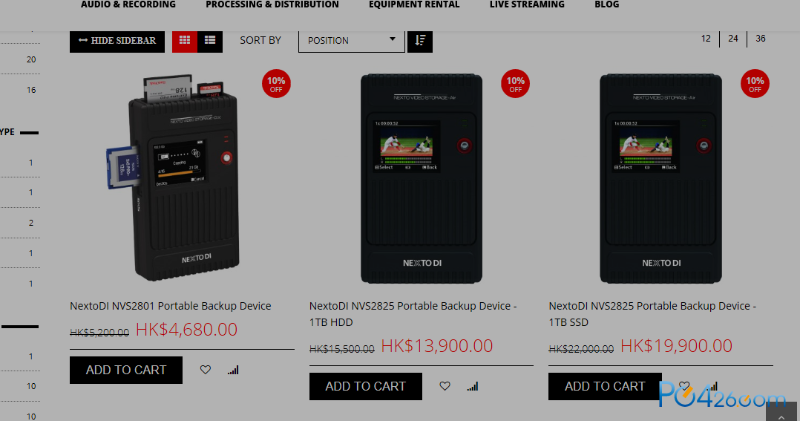The width and height of the screenshot is (800, 421).
Task: Open NextoDI NVS2801 product title link
Action: (x=171, y=306)
